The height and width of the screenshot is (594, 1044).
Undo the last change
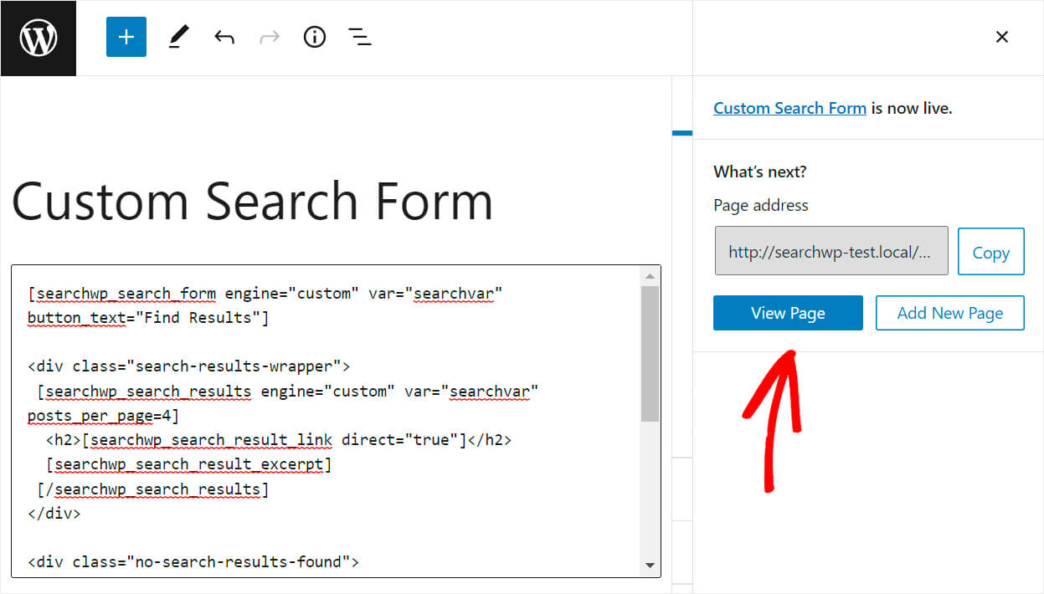tap(224, 38)
